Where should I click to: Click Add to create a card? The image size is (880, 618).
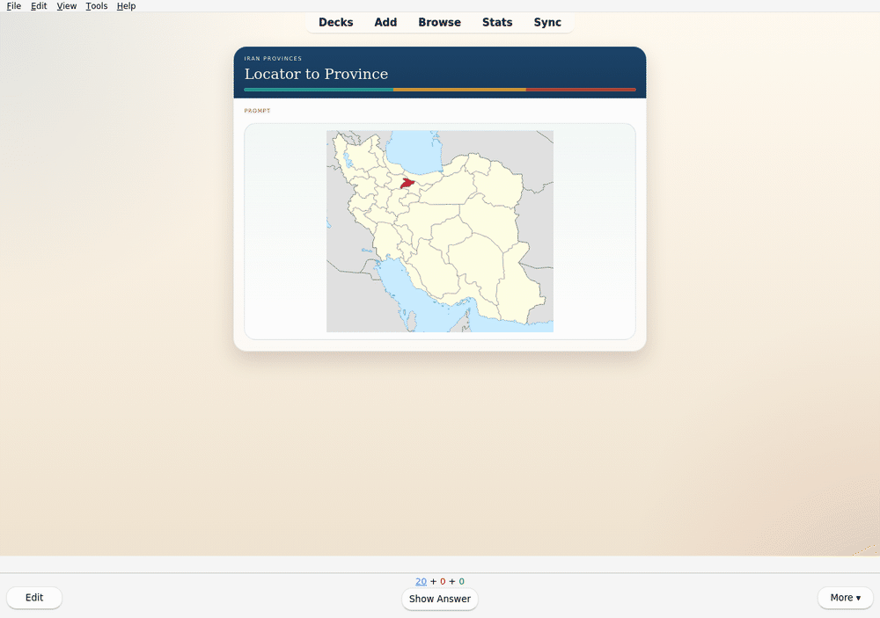385,23
